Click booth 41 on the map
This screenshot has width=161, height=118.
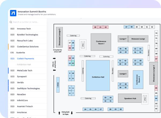pyautogui.click(x=120, y=61)
